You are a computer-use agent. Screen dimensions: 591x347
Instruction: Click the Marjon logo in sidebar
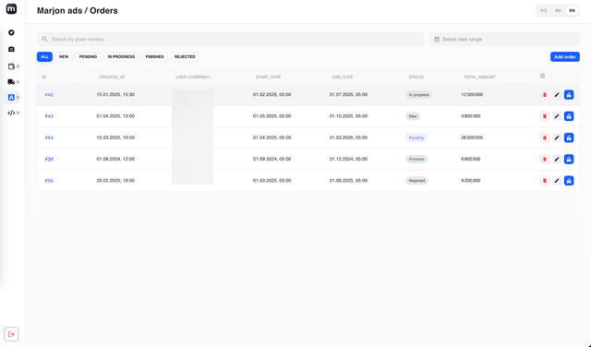(11, 8)
